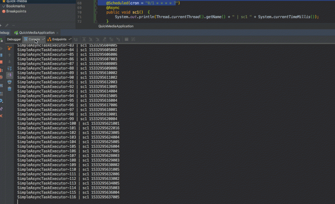335x204 pixels.
Task: Click the orange JRebel/ladybug console icon
Action: click(x=9, y=48)
